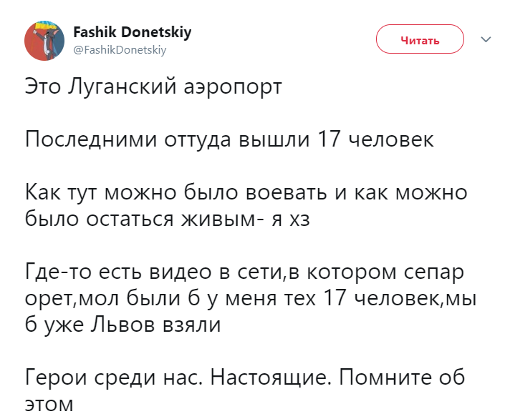The image size is (505, 419).
Task: Click line было остаться живым- я хз
Action: click(168, 219)
